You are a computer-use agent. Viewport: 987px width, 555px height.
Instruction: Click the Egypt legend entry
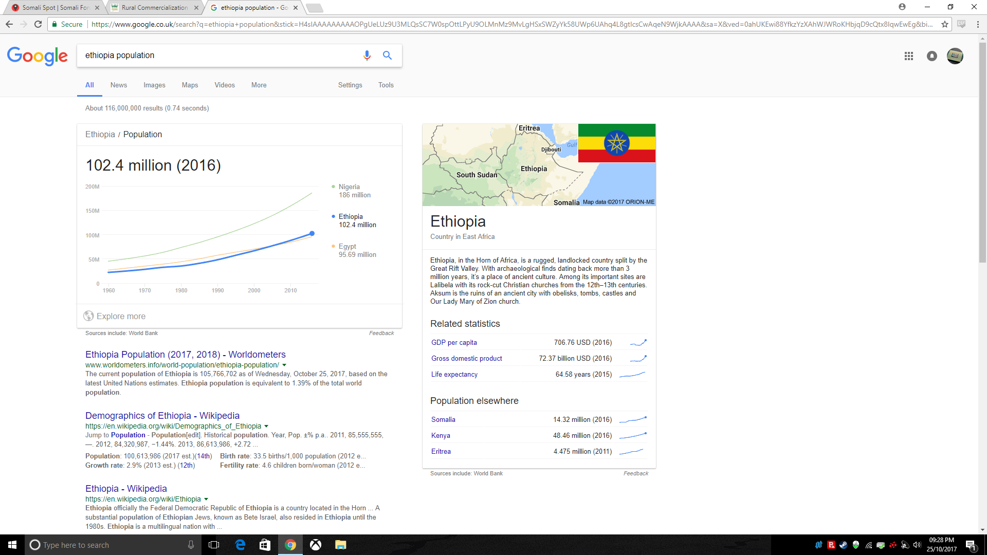(x=354, y=251)
